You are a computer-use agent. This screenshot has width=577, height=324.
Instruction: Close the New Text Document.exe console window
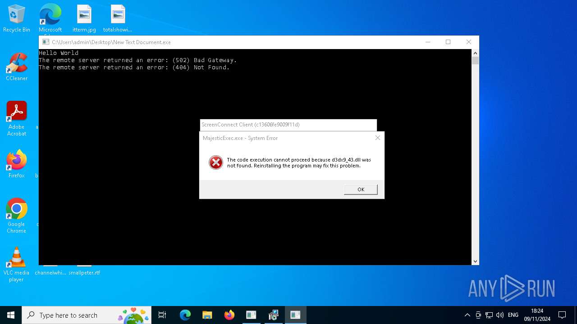tap(469, 42)
